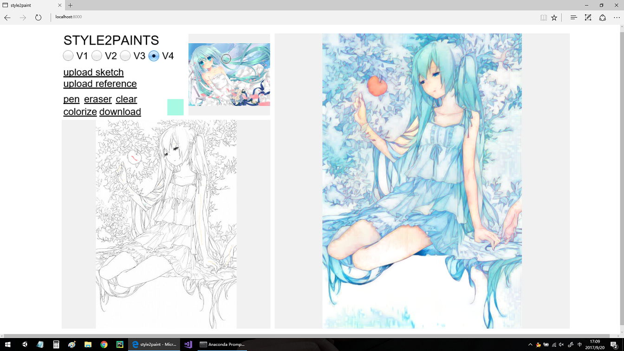Show hidden system tray icons
Image resolution: width=624 pixels, height=351 pixels.
(x=531, y=344)
